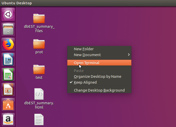This screenshot has width=176, height=127.
Task: Expand the New Document submenu arrow
Action: coord(129,55)
